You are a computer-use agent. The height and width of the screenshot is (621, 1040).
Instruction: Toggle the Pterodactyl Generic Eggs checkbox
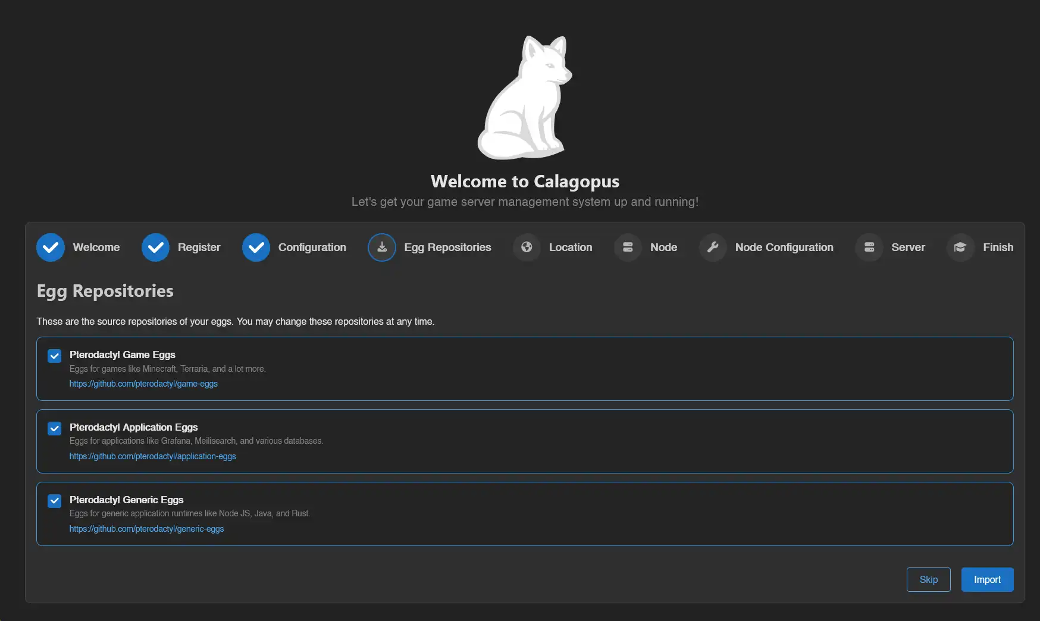click(x=55, y=501)
